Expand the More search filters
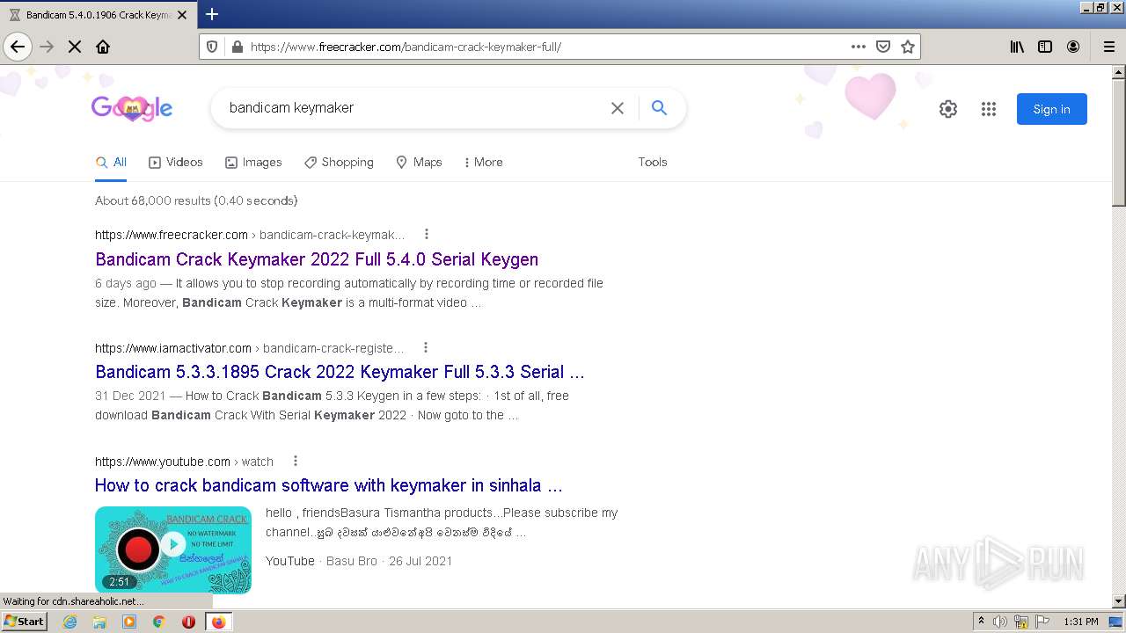 [483, 162]
